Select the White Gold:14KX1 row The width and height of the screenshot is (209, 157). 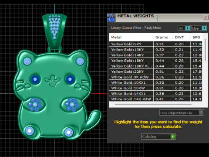point(155,94)
